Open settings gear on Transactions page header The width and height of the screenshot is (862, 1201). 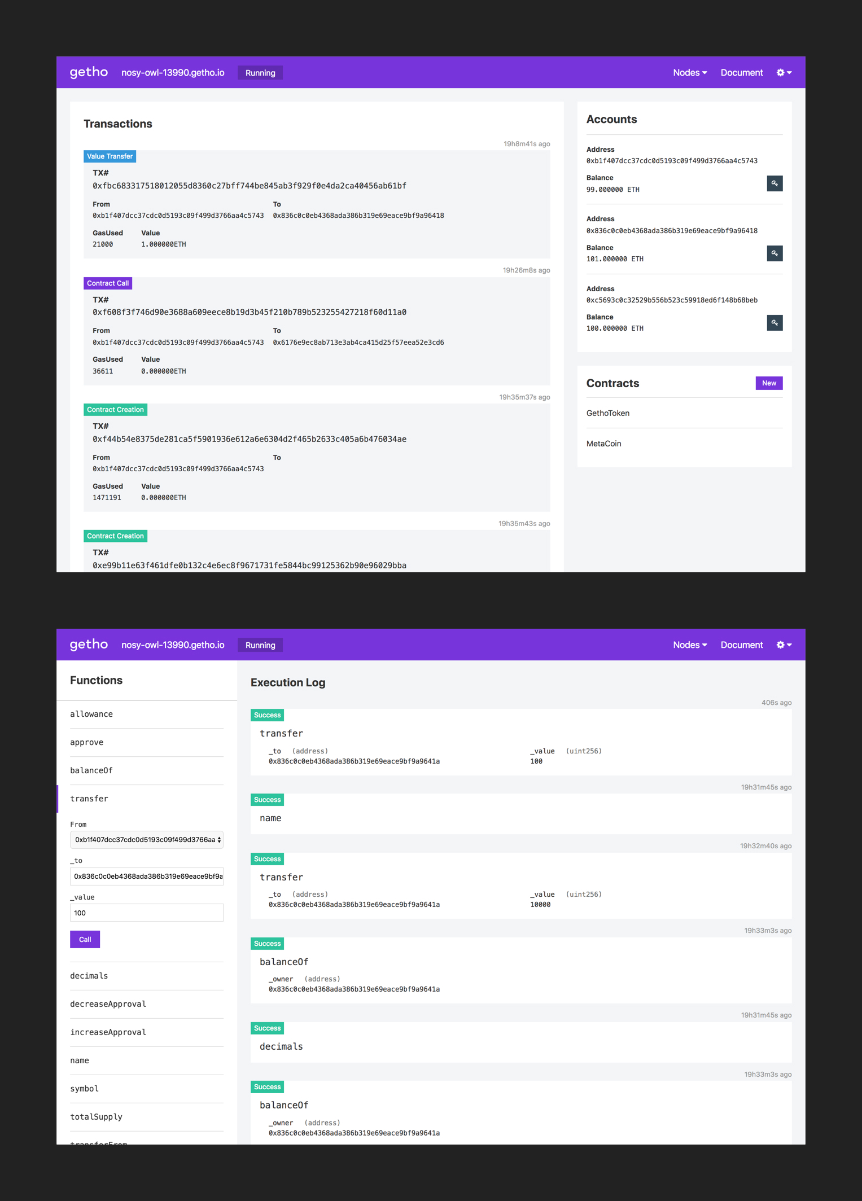point(784,73)
